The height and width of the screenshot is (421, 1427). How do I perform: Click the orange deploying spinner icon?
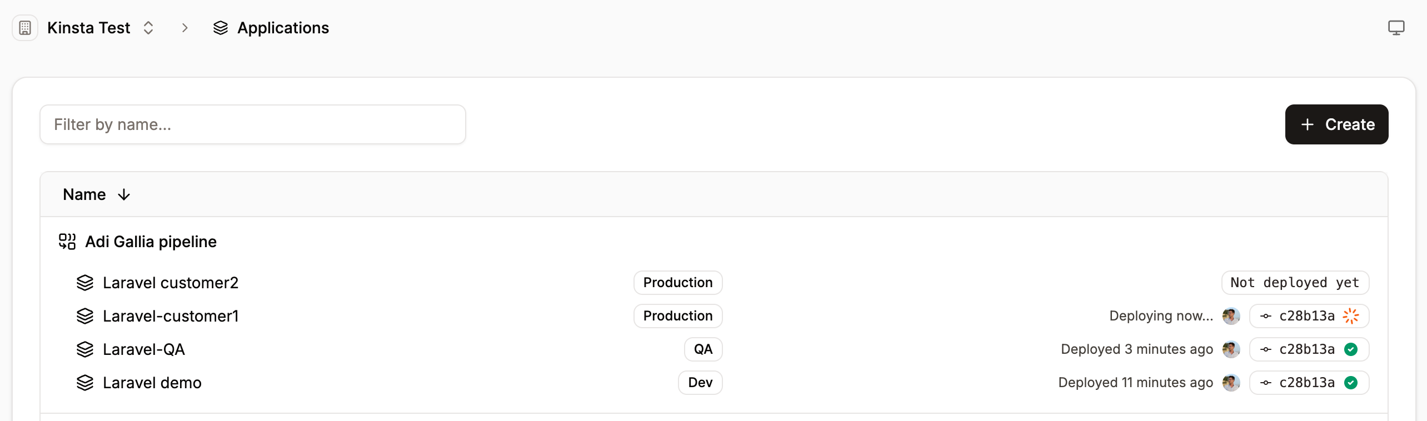coord(1351,316)
